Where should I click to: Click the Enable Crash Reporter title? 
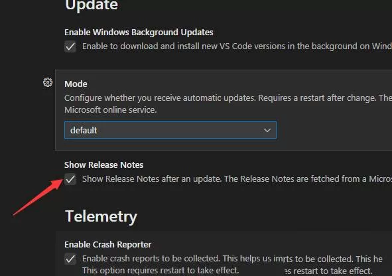click(x=108, y=245)
